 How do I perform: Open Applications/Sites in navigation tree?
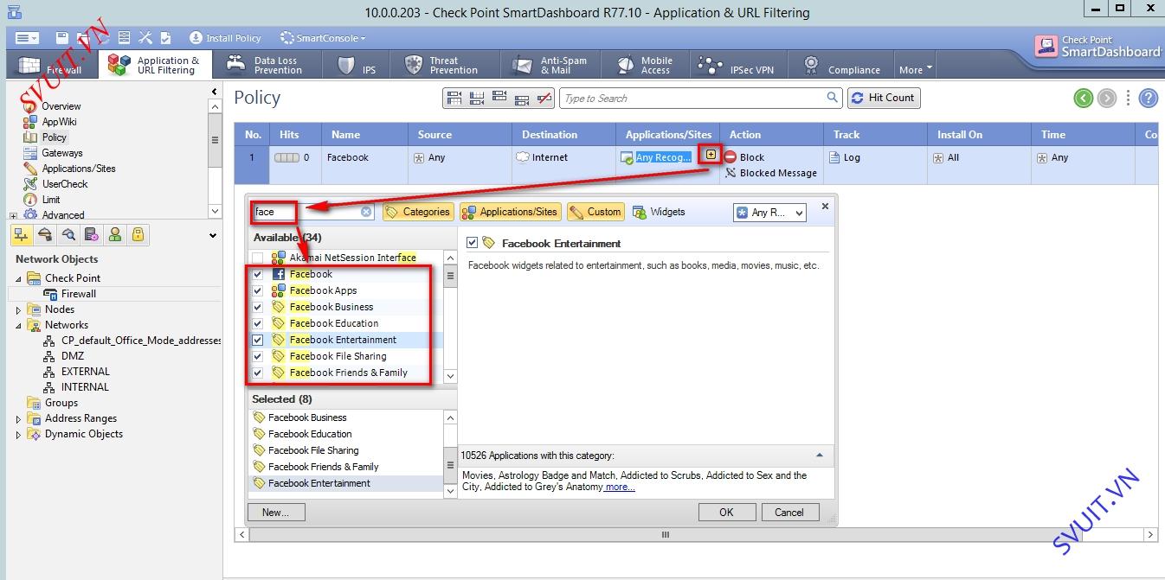click(78, 169)
